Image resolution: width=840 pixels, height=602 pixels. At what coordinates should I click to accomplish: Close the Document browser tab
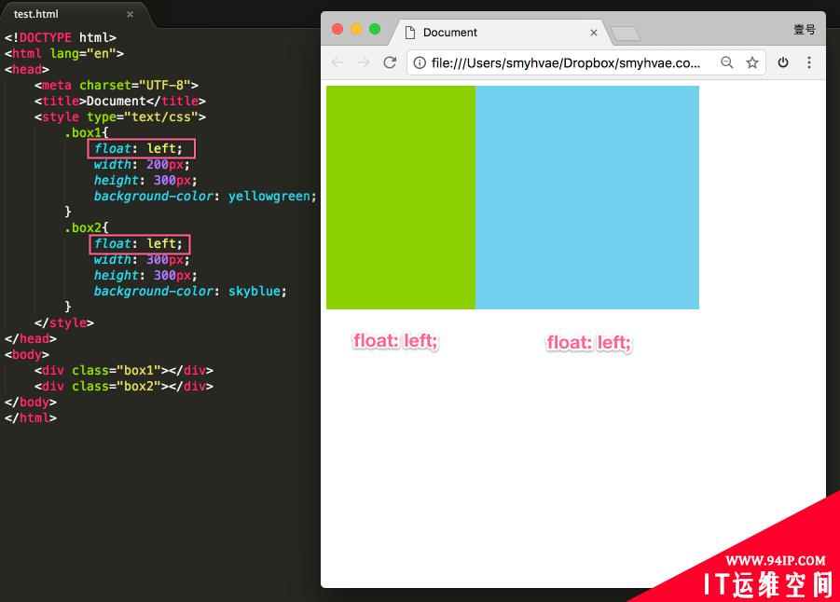[x=594, y=33]
